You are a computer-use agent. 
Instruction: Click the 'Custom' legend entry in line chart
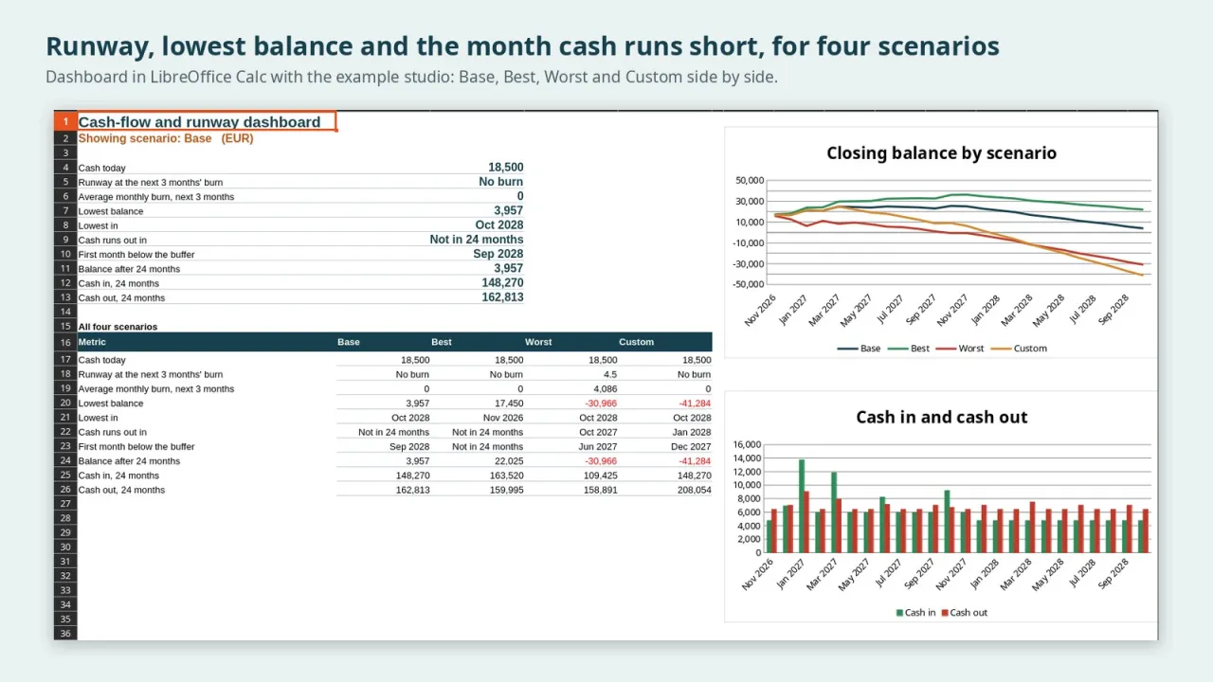pos(1019,349)
